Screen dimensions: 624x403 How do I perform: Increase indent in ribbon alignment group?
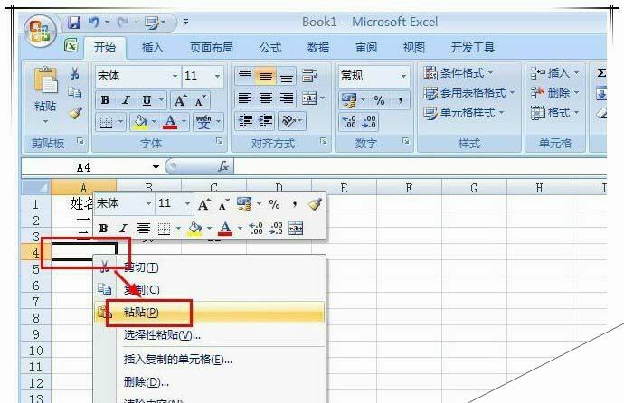pos(266,121)
